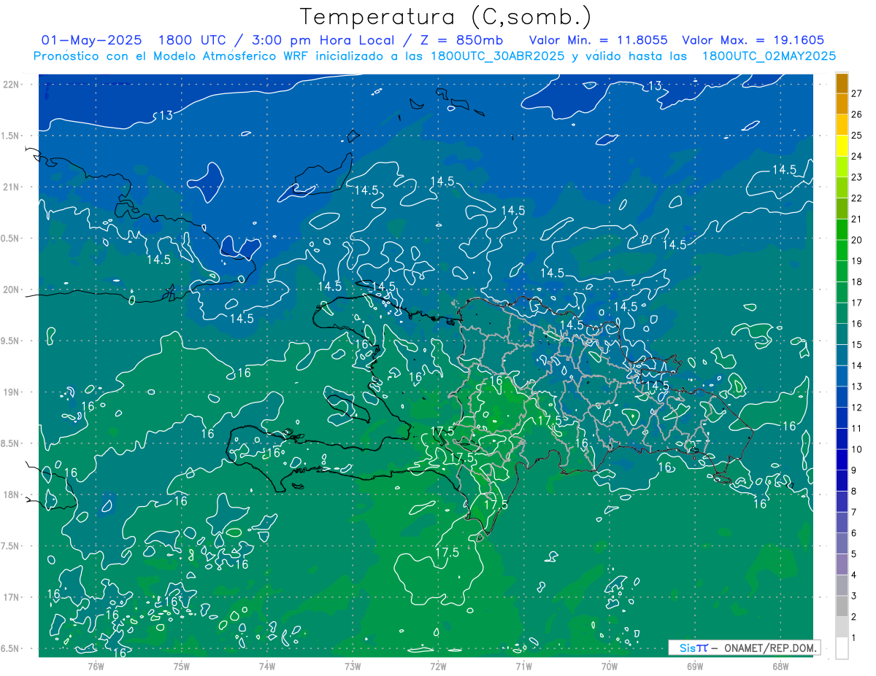Image resolution: width=876 pixels, height=676 pixels.
Task: Click the '71W' longitude axis label
Action: (523, 666)
